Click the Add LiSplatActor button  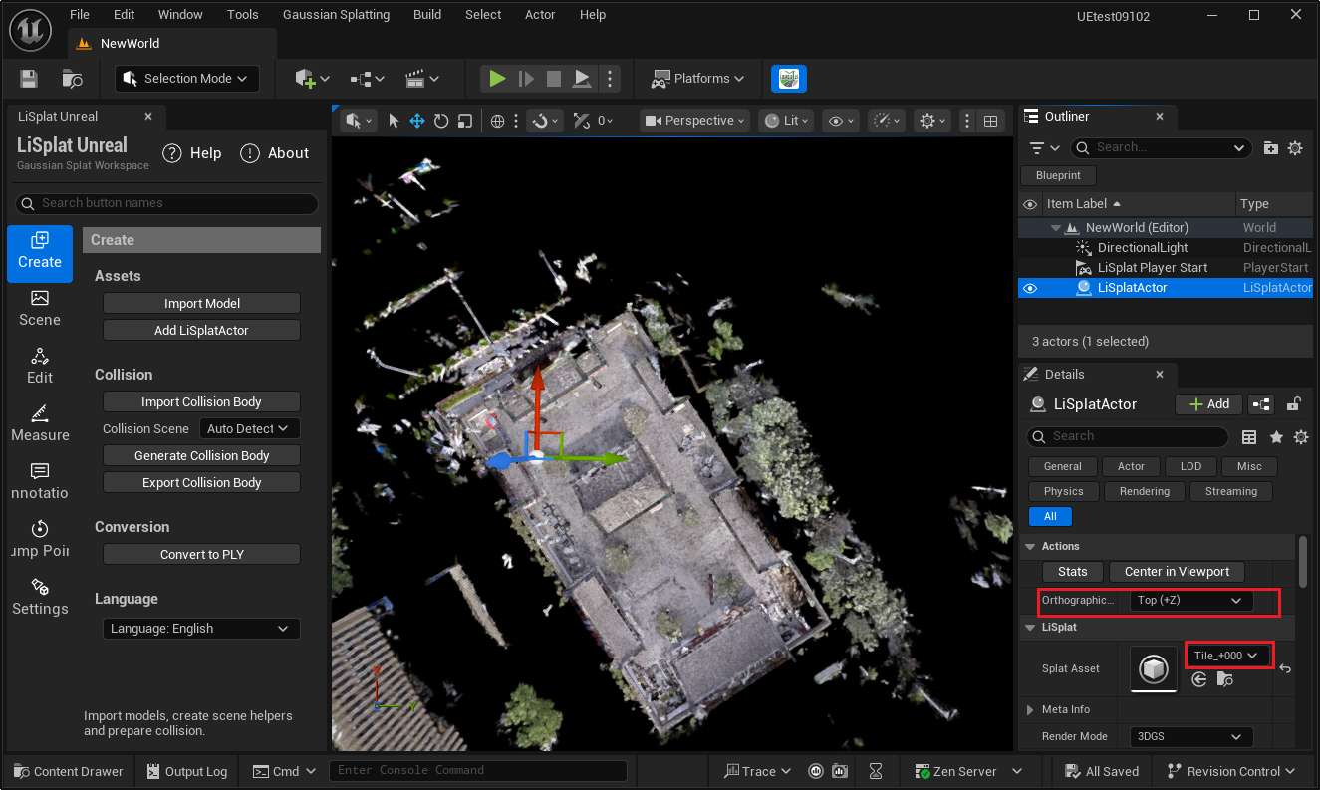coord(202,331)
